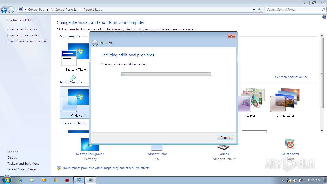Click the network tray icon
Screen dimensions: 327x184
pyautogui.click(x=289, y=180)
